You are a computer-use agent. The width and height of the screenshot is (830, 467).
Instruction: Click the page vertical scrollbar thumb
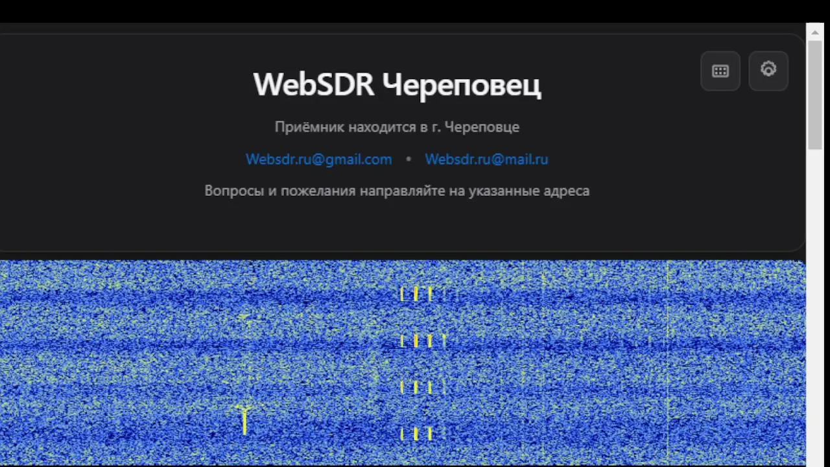pyautogui.click(x=815, y=93)
